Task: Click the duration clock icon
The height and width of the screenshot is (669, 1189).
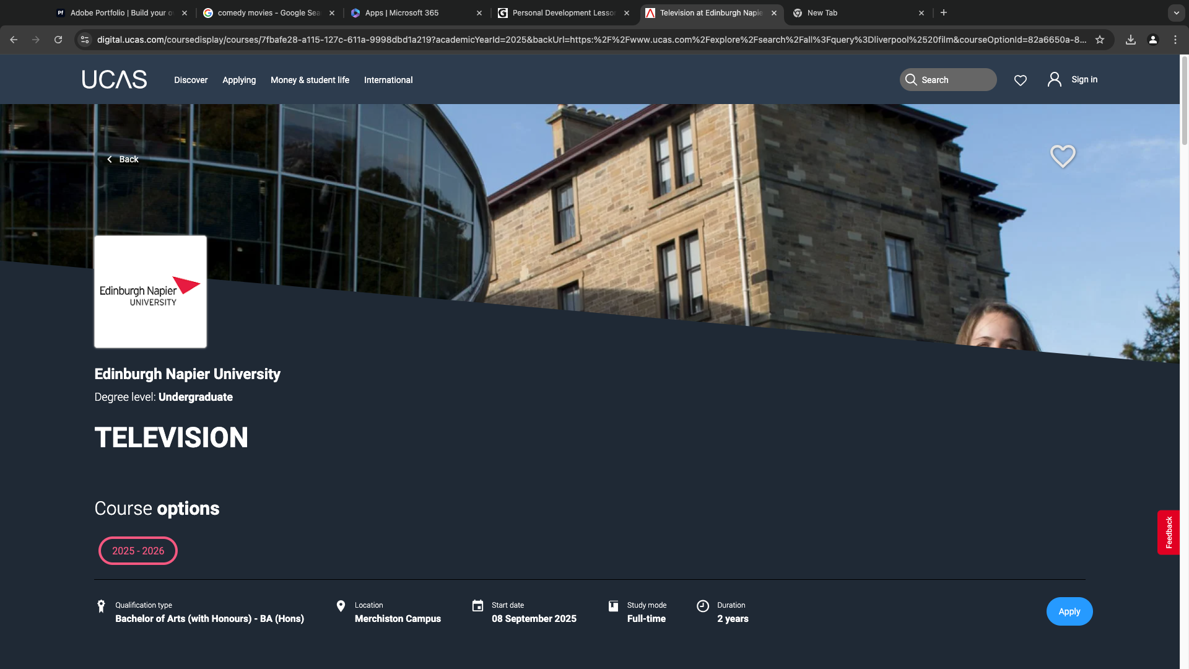Action: point(702,606)
